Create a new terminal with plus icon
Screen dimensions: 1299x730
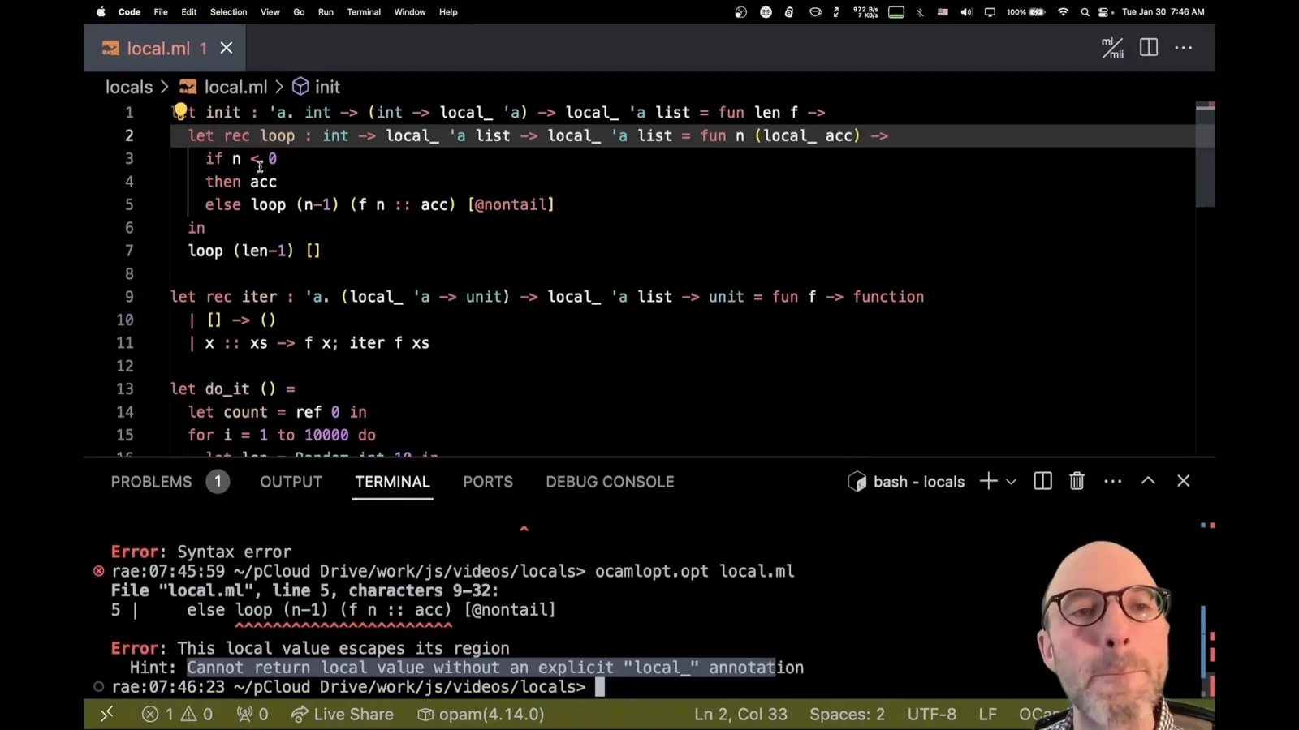[x=988, y=481]
